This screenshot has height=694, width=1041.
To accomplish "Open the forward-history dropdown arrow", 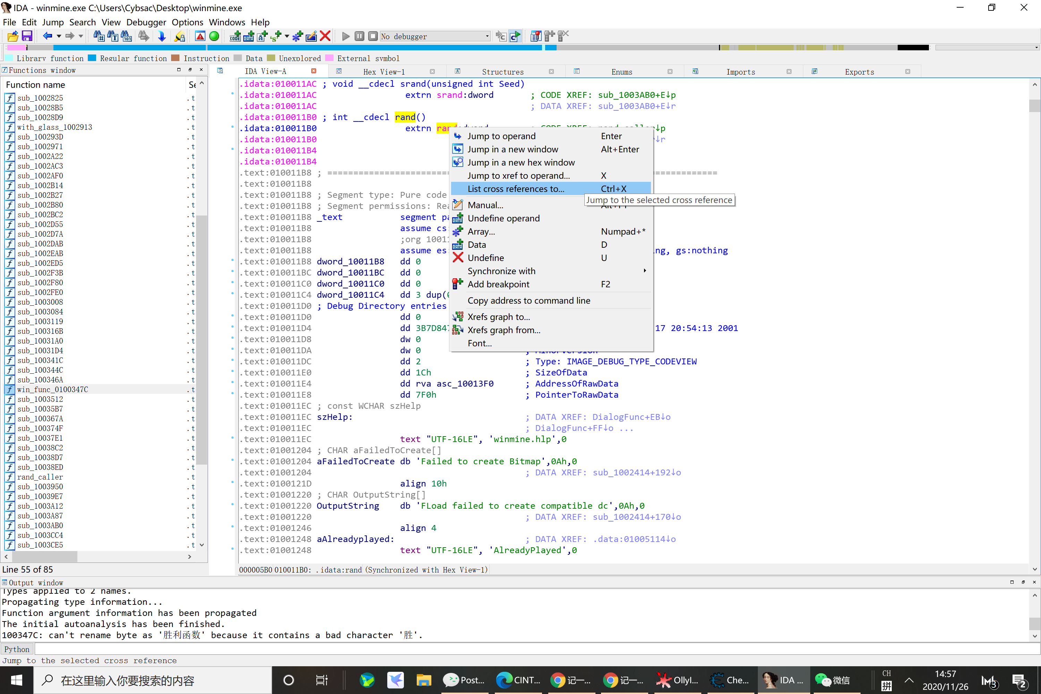I will [81, 36].
